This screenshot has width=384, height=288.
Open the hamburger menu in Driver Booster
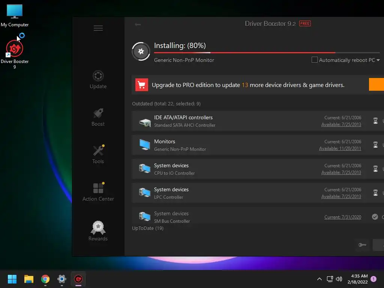click(x=98, y=28)
